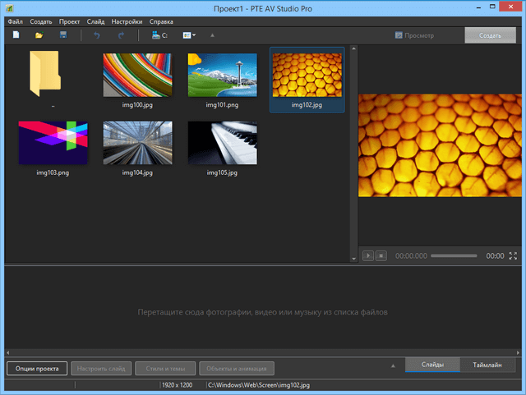Viewport: 526px width, 395px height.
Task: Click the preview timeline seek slider
Action: [453, 256]
